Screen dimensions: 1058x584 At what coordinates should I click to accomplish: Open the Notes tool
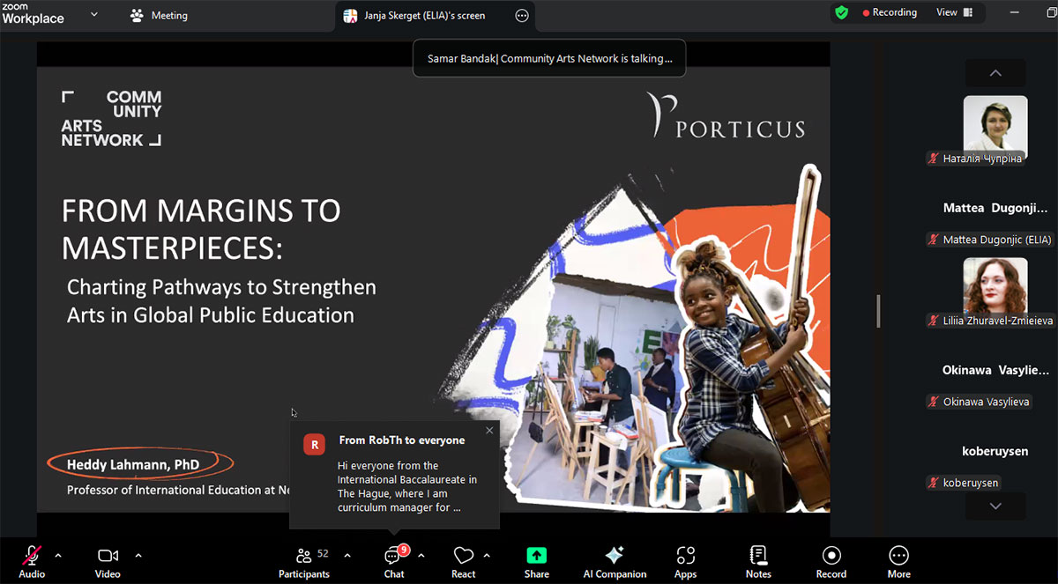(757, 561)
